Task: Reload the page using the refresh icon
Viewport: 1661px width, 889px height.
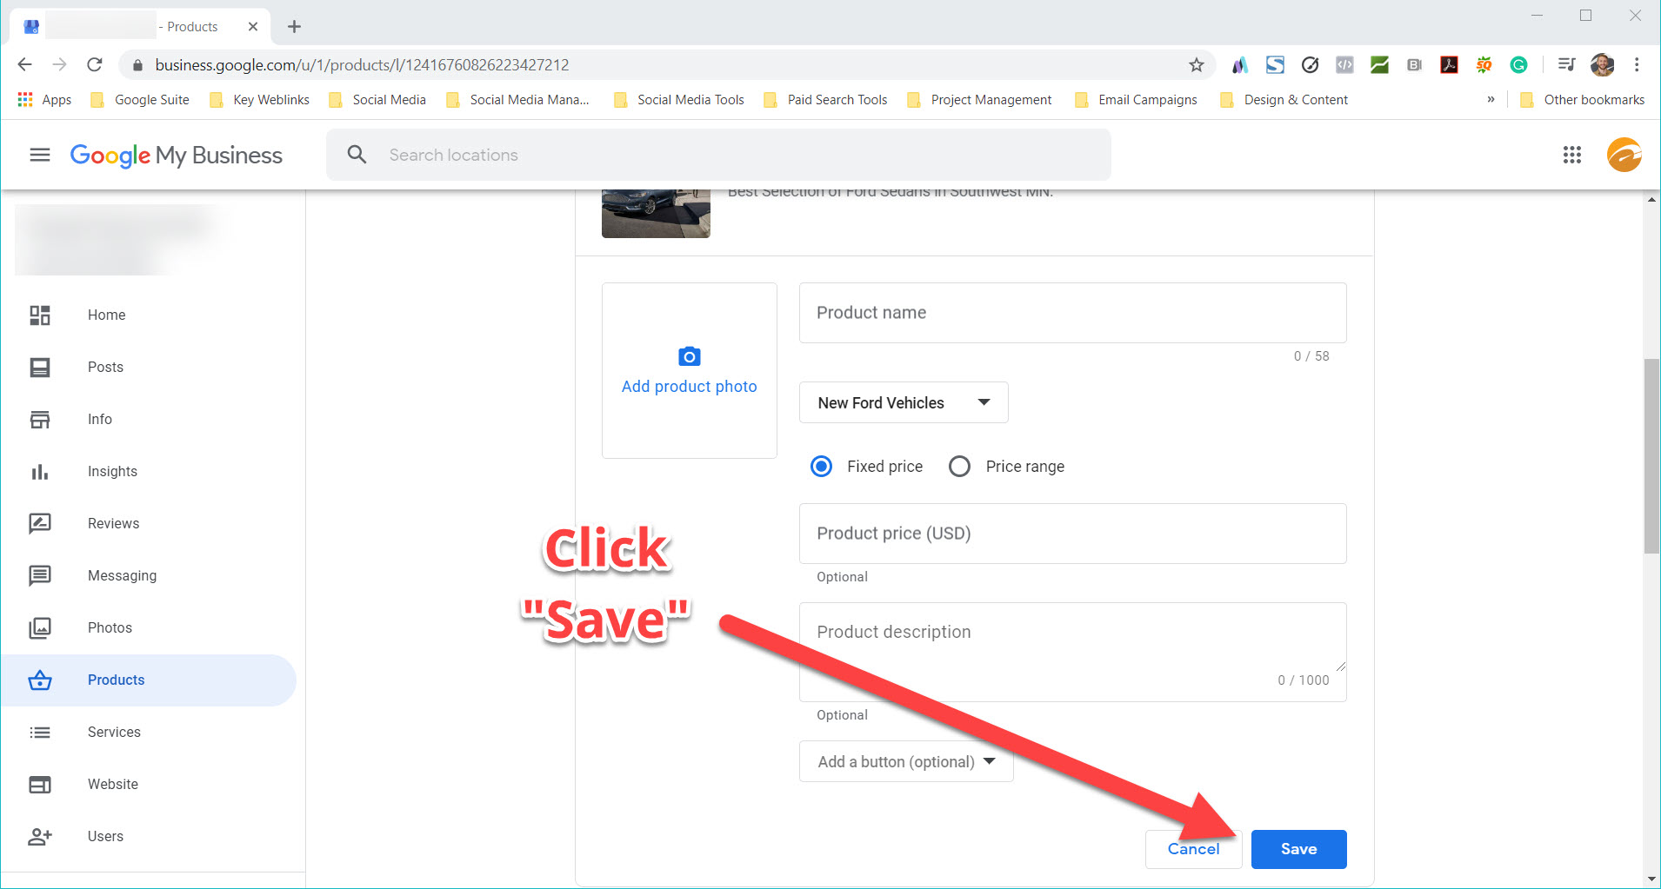Action: [95, 65]
